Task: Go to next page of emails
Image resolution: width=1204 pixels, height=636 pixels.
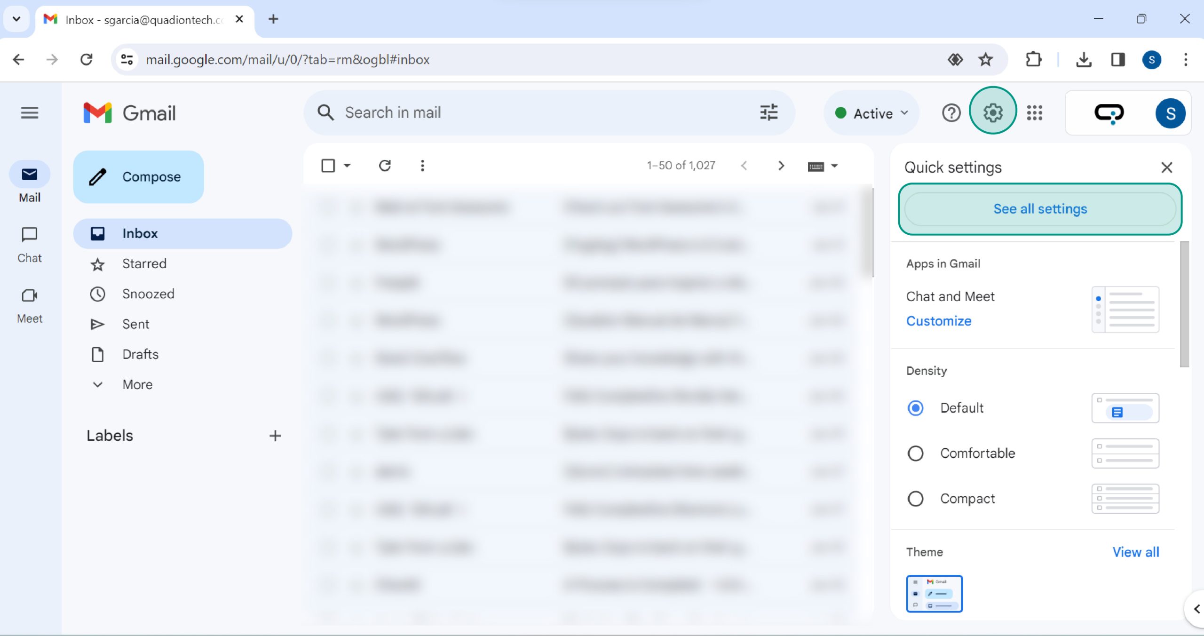Action: 781,166
